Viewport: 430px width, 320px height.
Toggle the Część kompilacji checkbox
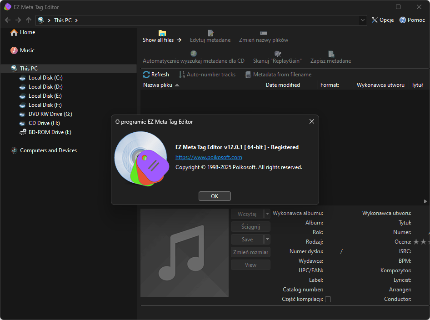tap(328, 299)
